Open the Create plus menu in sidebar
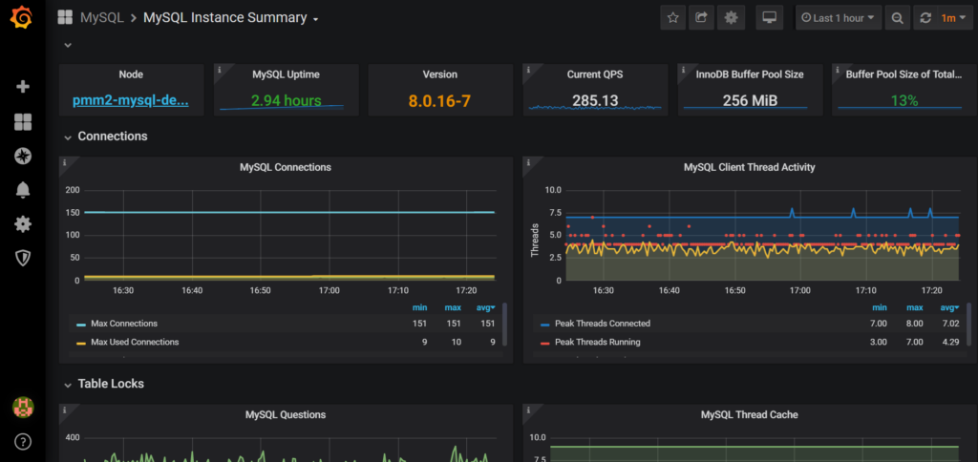Screen dimensions: 978x462 pyautogui.click(x=23, y=87)
